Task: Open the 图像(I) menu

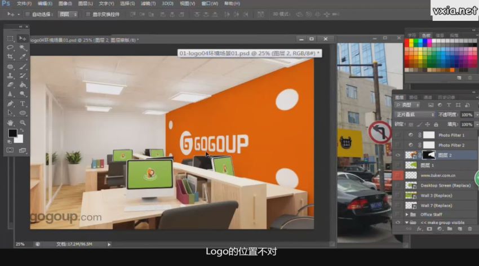Action: pyautogui.click(x=65, y=4)
